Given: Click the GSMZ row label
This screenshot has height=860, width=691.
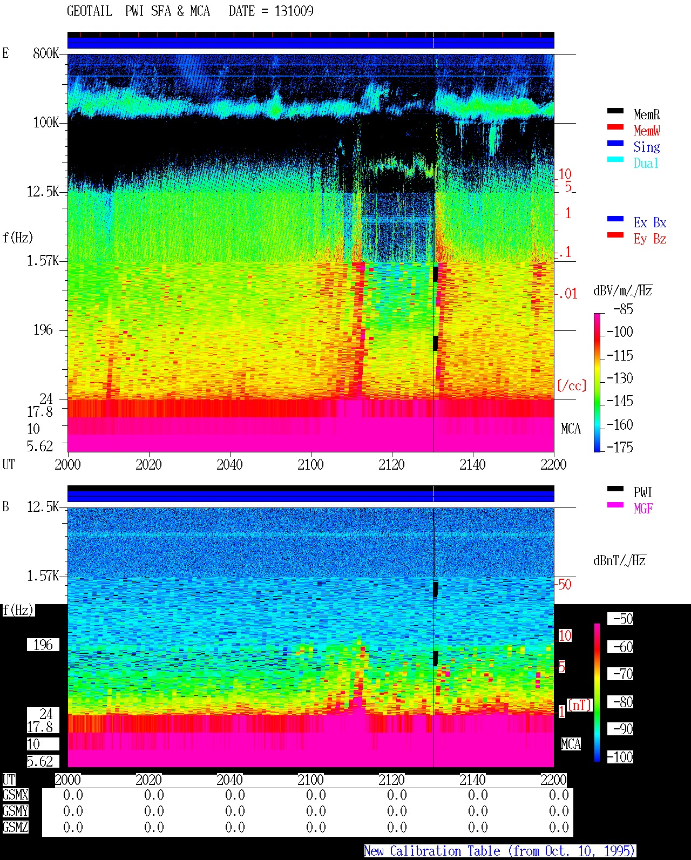Looking at the screenshot, I should pyautogui.click(x=15, y=827).
